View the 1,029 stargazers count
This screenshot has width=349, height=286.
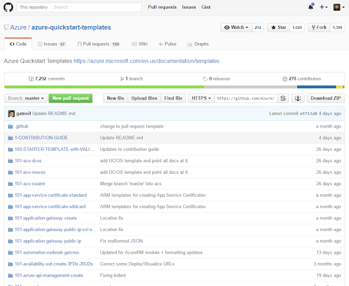click(297, 27)
